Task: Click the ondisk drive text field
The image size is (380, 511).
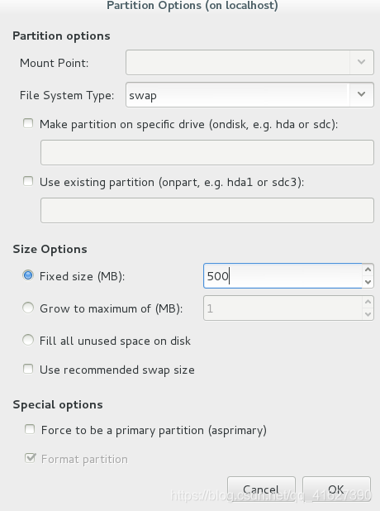Action: point(207,152)
